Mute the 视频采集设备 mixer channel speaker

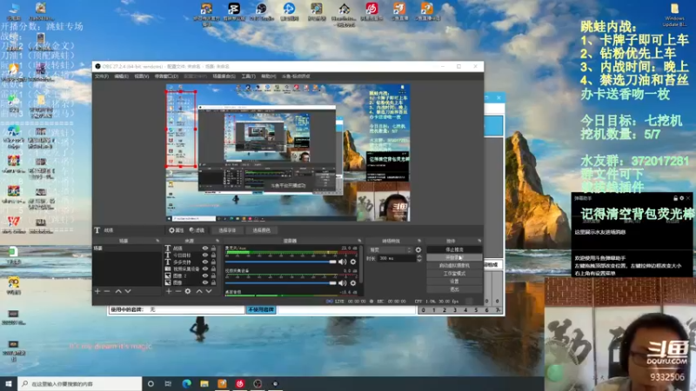[x=342, y=283]
